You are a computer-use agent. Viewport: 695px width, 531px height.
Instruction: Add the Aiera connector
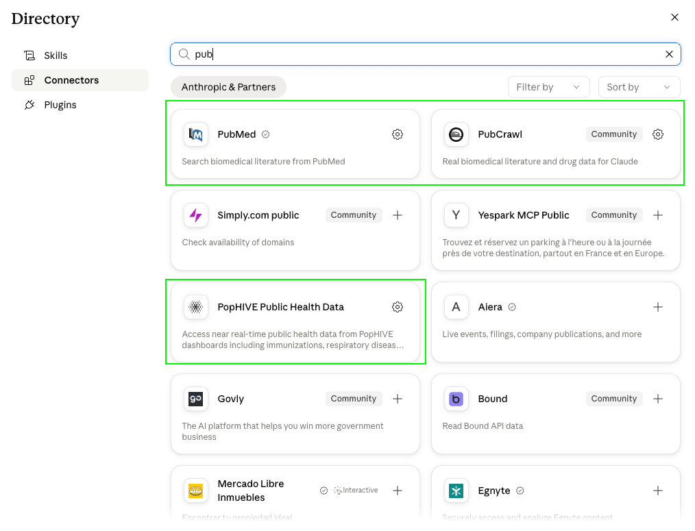[x=658, y=307]
